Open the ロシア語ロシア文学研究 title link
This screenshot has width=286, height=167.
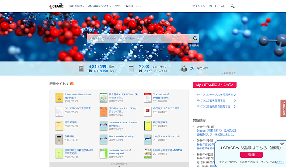pyautogui.click(x=78, y=108)
